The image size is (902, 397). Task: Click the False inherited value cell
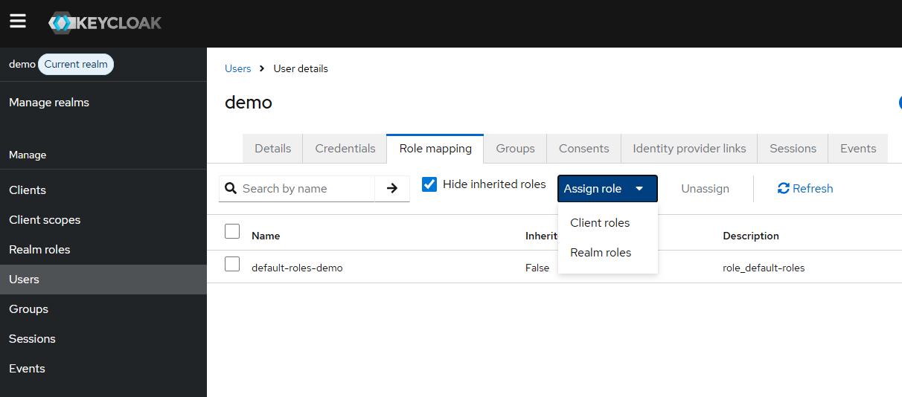[537, 268]
